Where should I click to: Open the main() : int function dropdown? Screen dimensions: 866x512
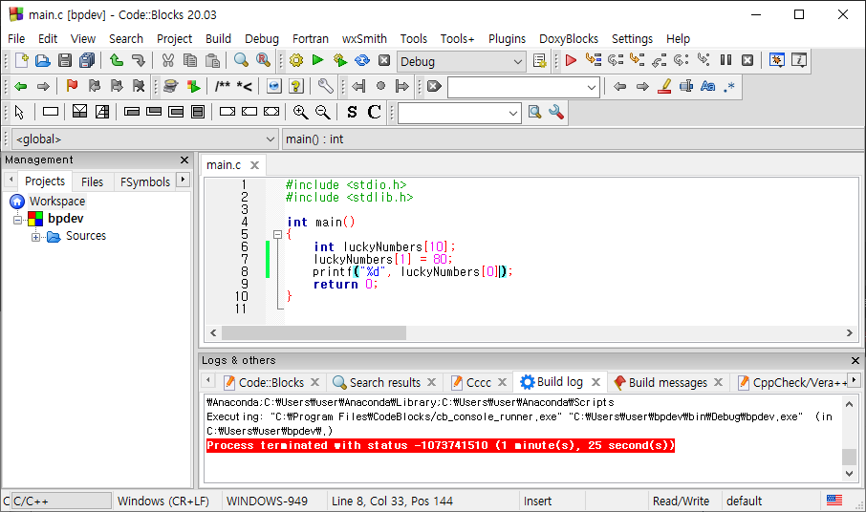(x=573, y=139)
